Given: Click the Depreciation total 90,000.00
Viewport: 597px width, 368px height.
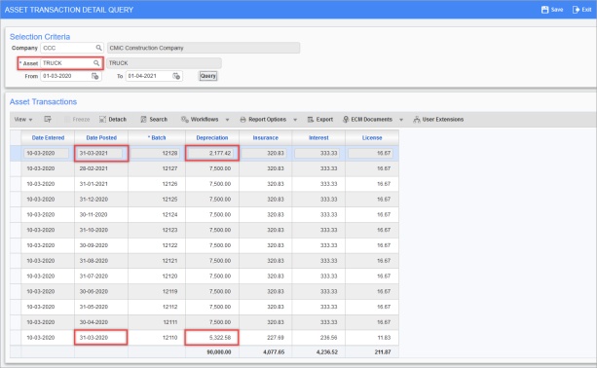Looking at the screenshot, I should click(x=219, y=352).
